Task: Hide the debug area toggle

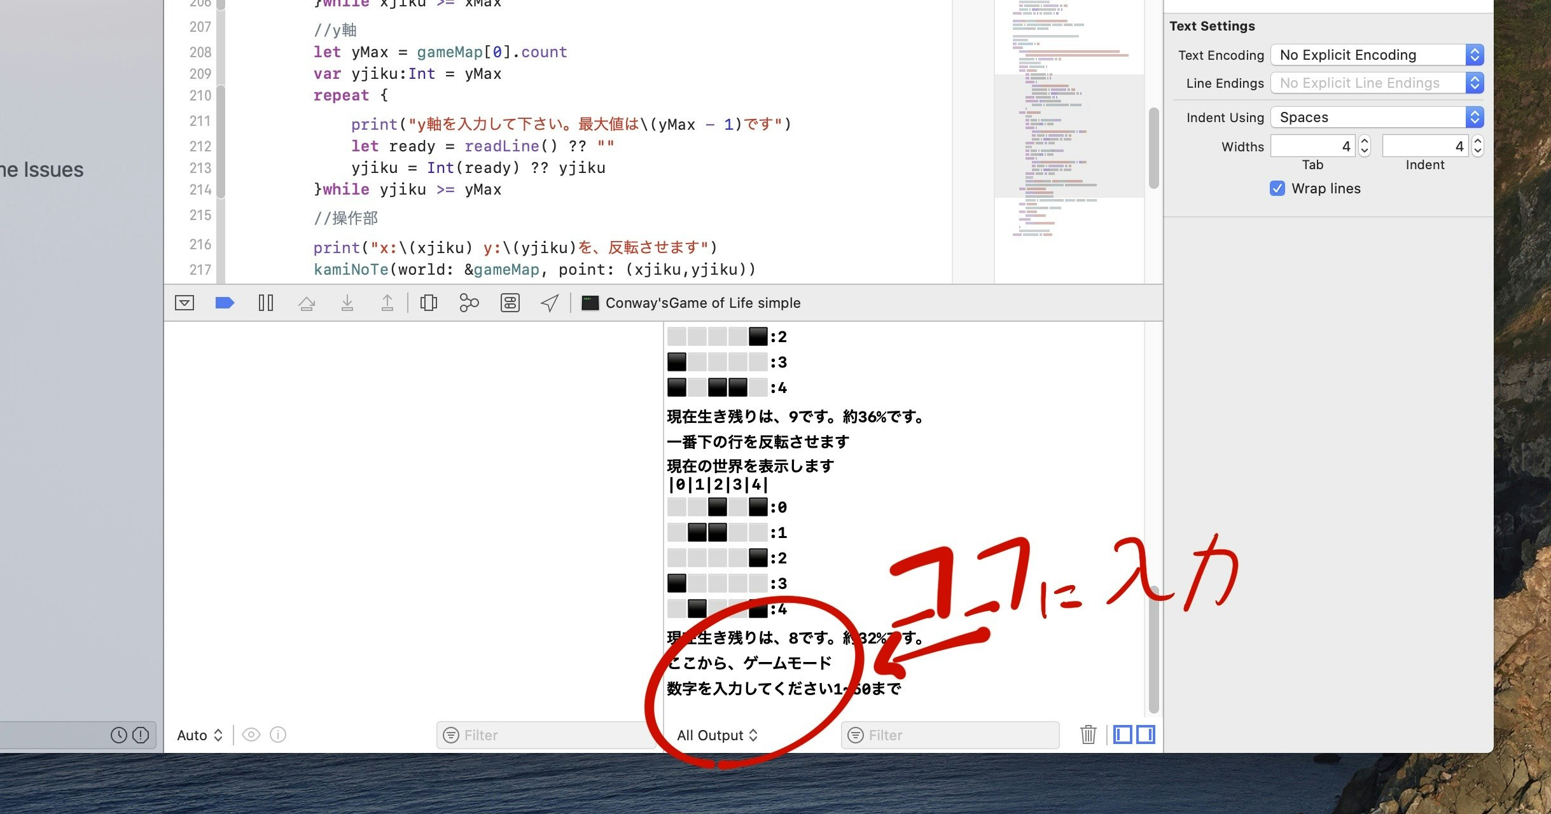Action: click(x=184, y=303)
